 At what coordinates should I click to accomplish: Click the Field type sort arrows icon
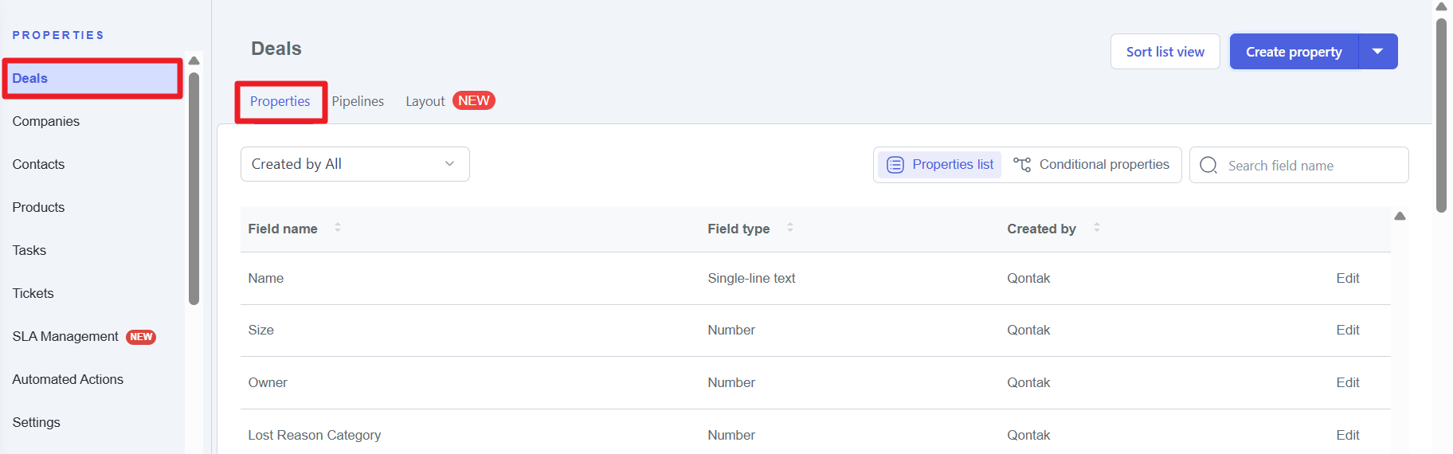click(x=789, y=228)
